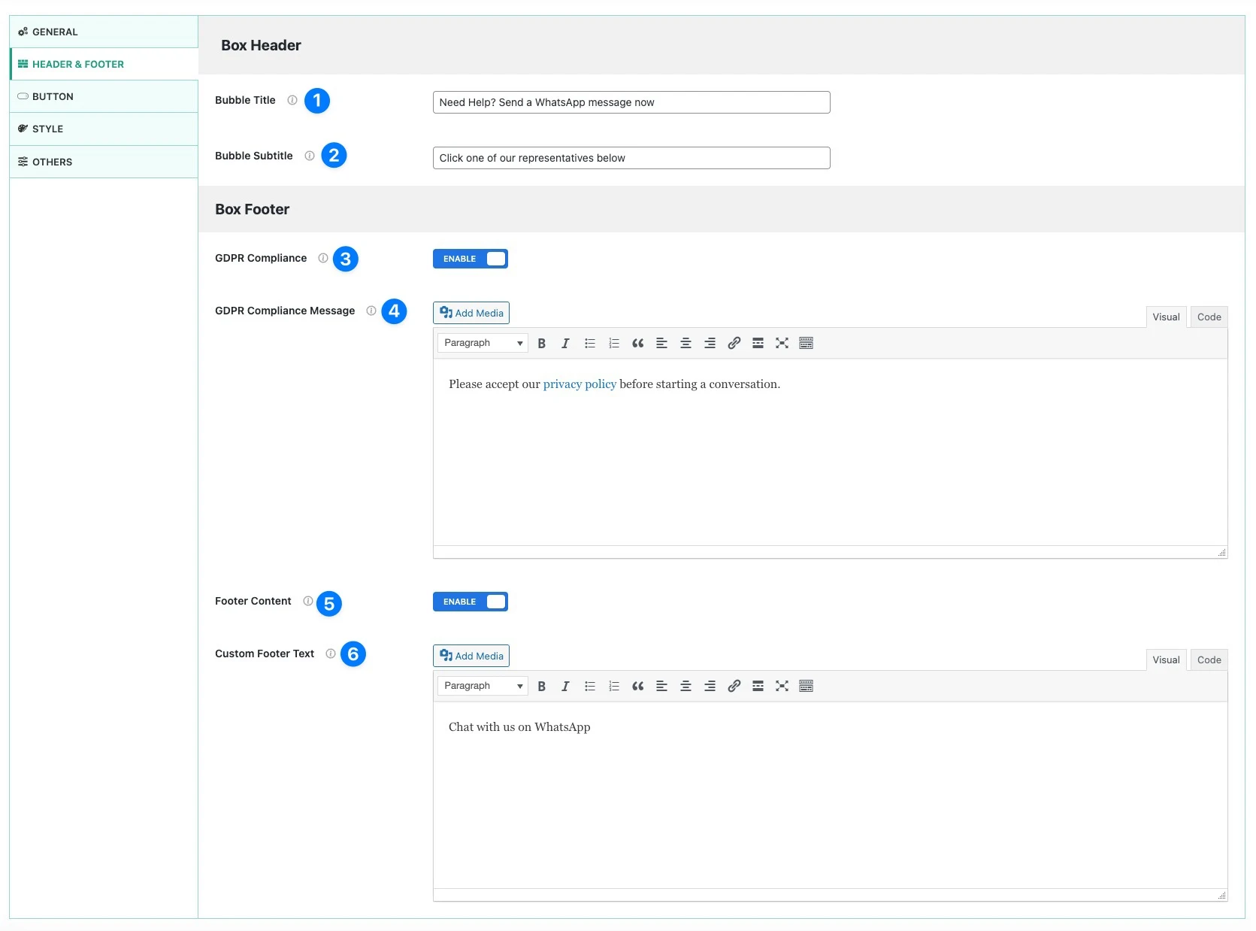Toggle fullscreen in Custom Footer Text editor
Image resolution: width=1256 pixels, height=931 pixels.
[782, 687]
